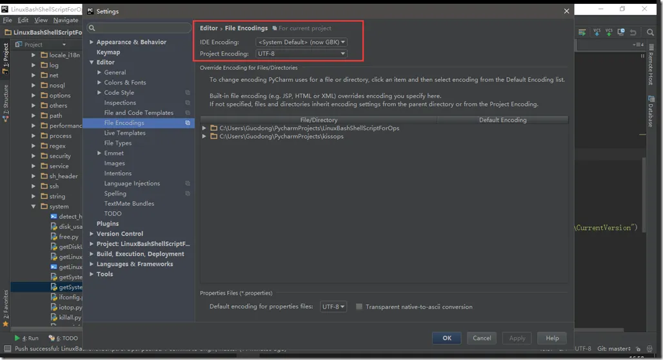Expand the kissops directory row
The height and width of the screenshot is (360, 663).
204,136
